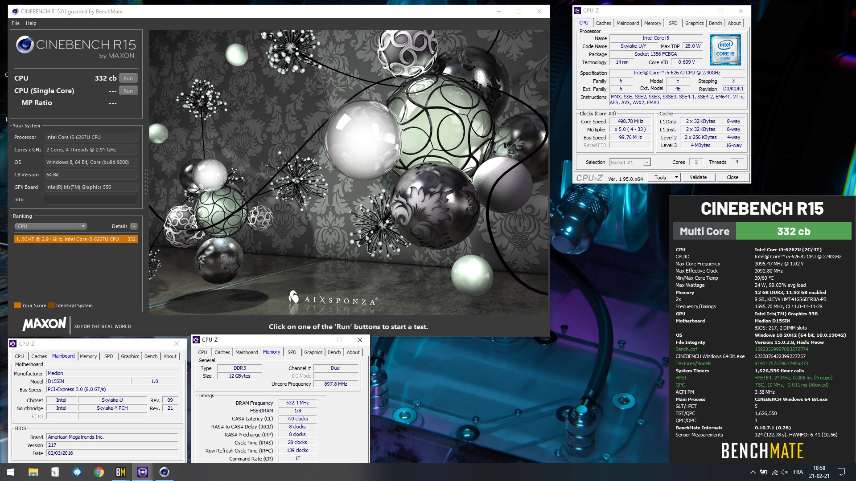The image size is (856, 481).
Task: Open Google Chrome from the taskbar
Action: (x=99, y=472)
